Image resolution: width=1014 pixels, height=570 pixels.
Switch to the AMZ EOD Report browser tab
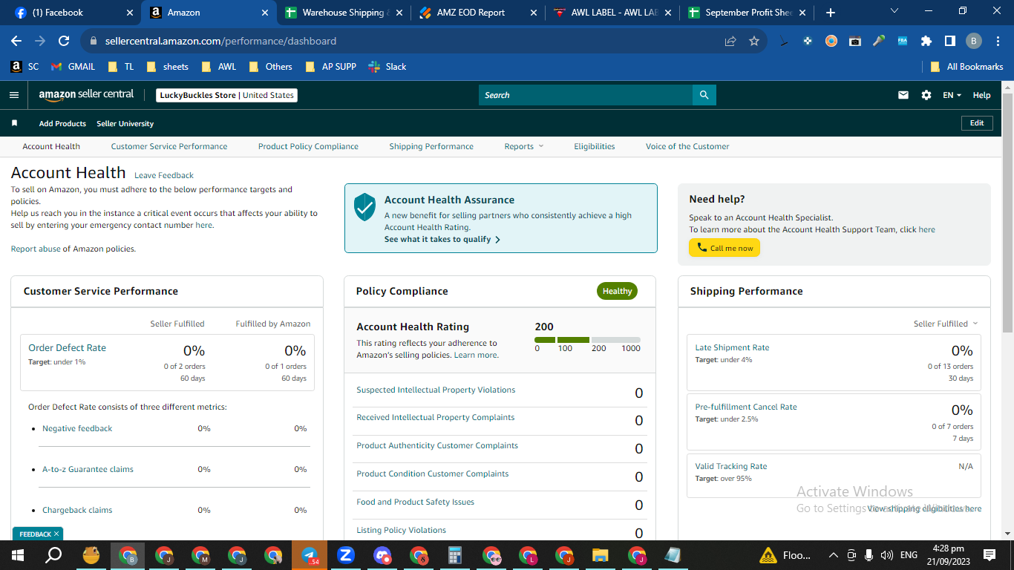[x=478, y=13]
